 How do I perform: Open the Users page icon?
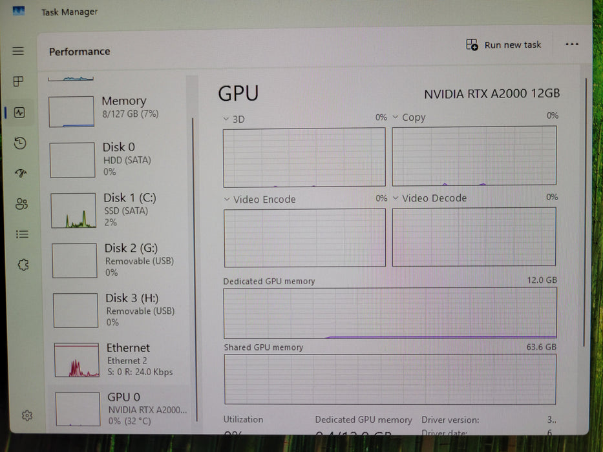click(21, 203)
